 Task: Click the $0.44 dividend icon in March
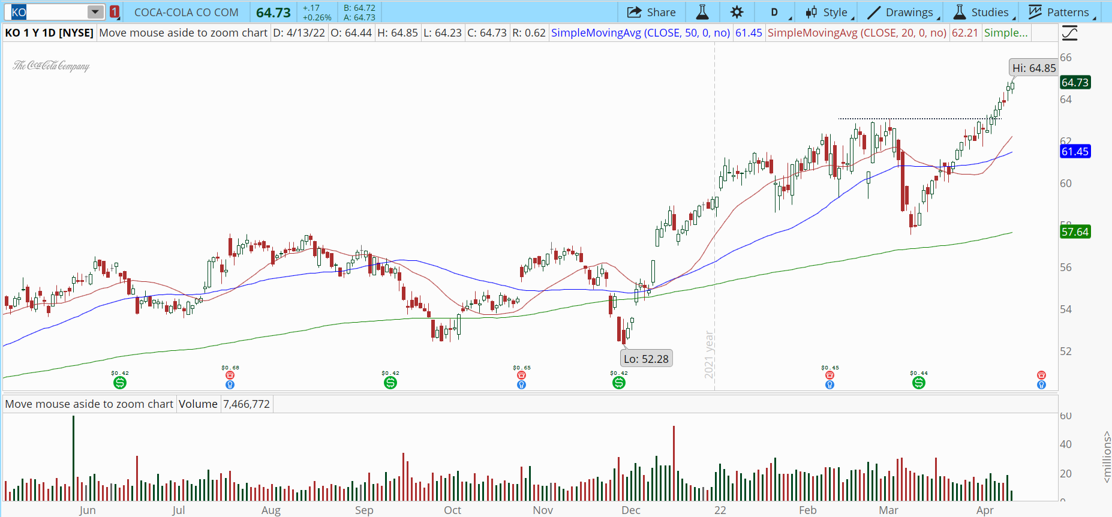pos(919,383)
